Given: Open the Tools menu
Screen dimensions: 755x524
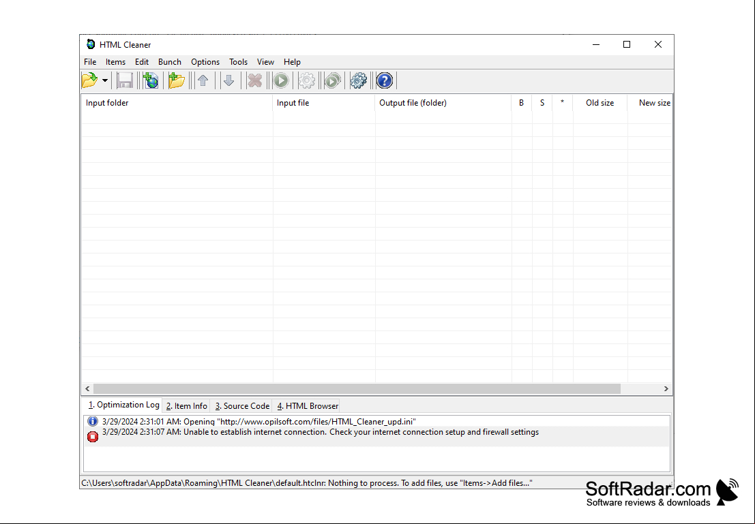Looking at the screenshot, I should (238, 61).
